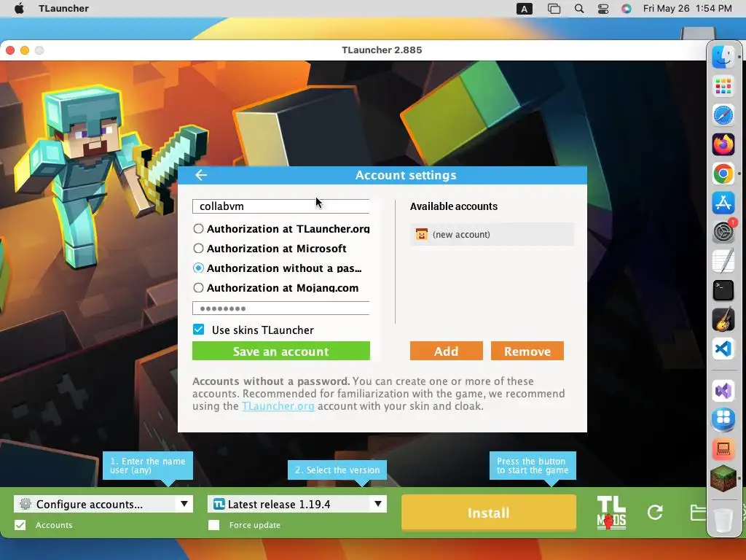Open Finder from the dock
746x560 pixels.
(x=723, y=57)
